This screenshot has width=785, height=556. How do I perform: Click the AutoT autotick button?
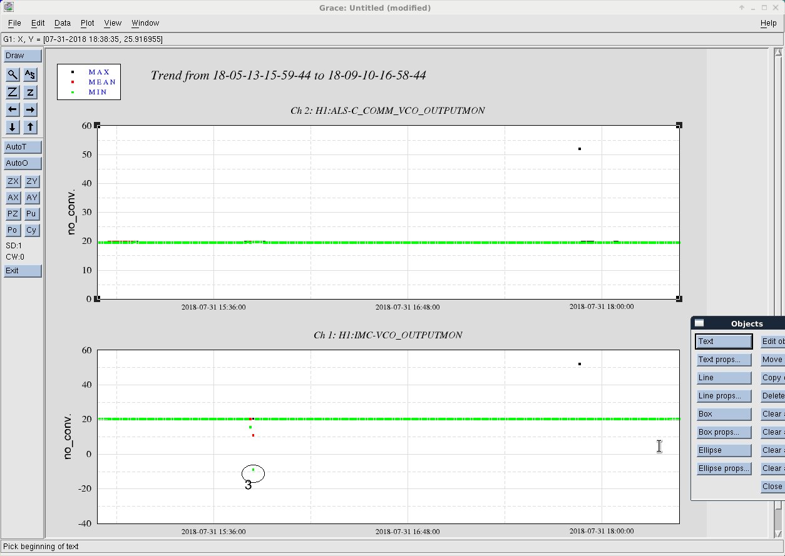23,147
